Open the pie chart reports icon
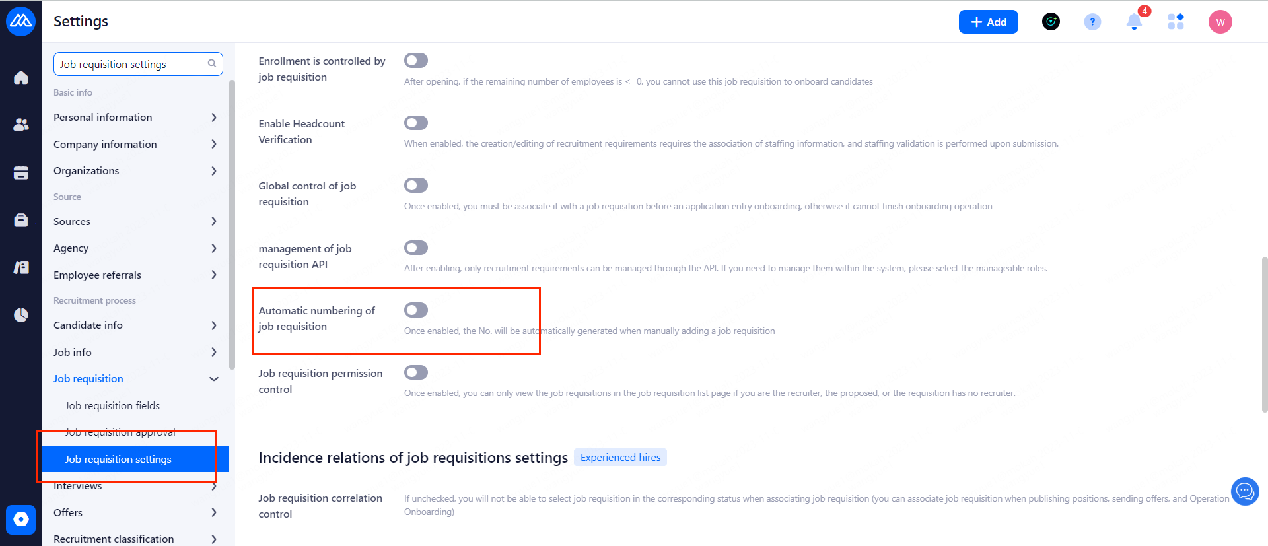 tap(21, 315)
